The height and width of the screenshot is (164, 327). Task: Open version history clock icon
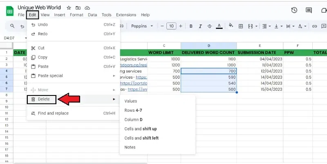pyautogui.click(x=294, y=10)
